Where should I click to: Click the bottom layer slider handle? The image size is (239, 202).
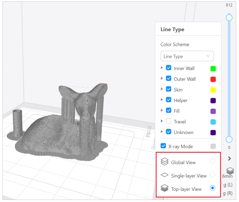[229, 139]
